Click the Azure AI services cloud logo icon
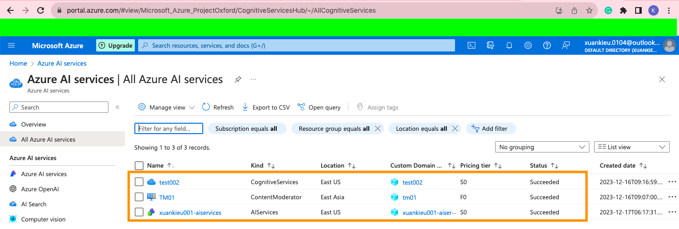 [16, 83]
